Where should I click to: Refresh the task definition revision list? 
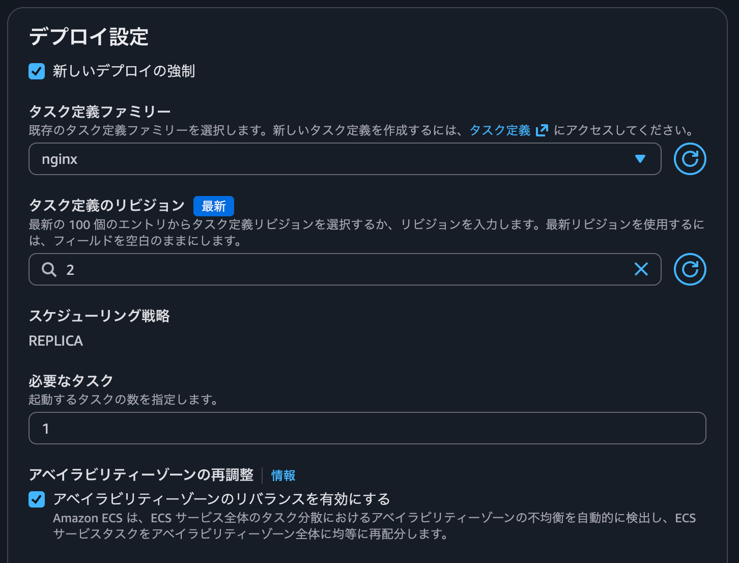tap(690, 269)
